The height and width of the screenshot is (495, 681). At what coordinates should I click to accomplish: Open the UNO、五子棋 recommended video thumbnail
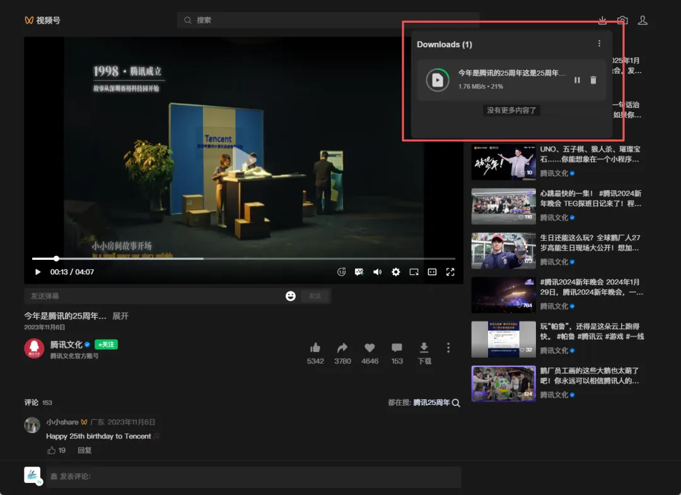(503, 162)
